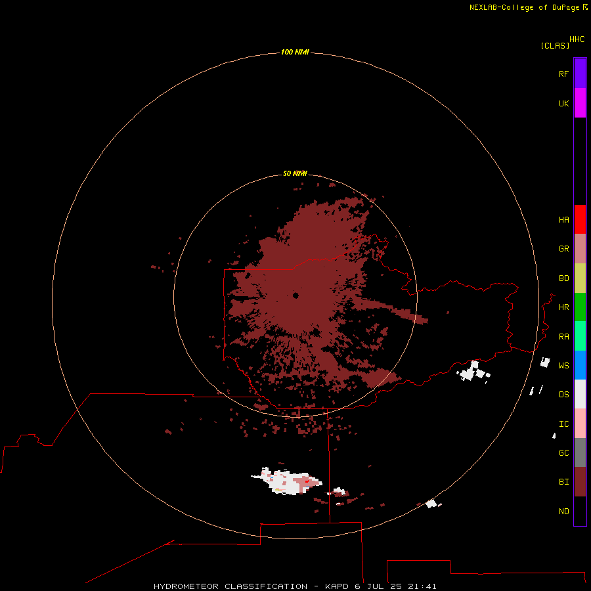
Task: Click the RA light green swatch
Action: tap(580, 336)
